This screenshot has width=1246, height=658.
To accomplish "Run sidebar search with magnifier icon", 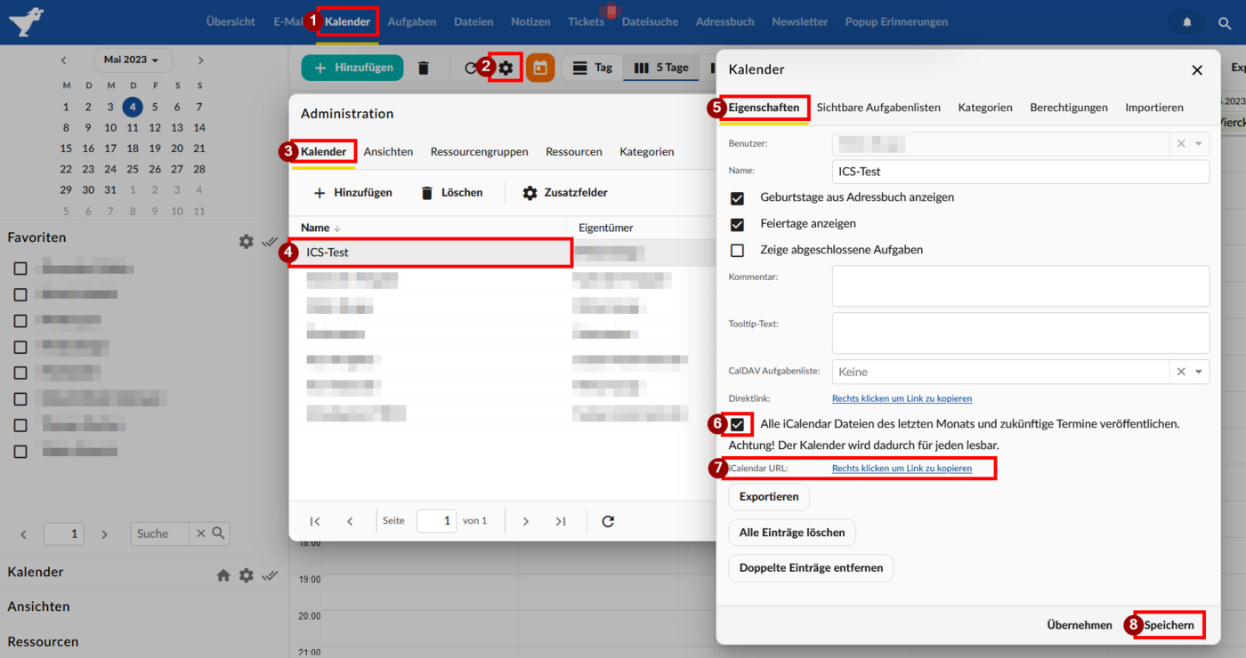I will (x=218, y=534).
